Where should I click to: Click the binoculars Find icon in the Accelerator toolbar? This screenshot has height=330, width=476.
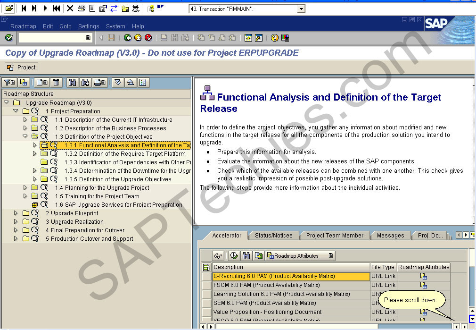246,256
